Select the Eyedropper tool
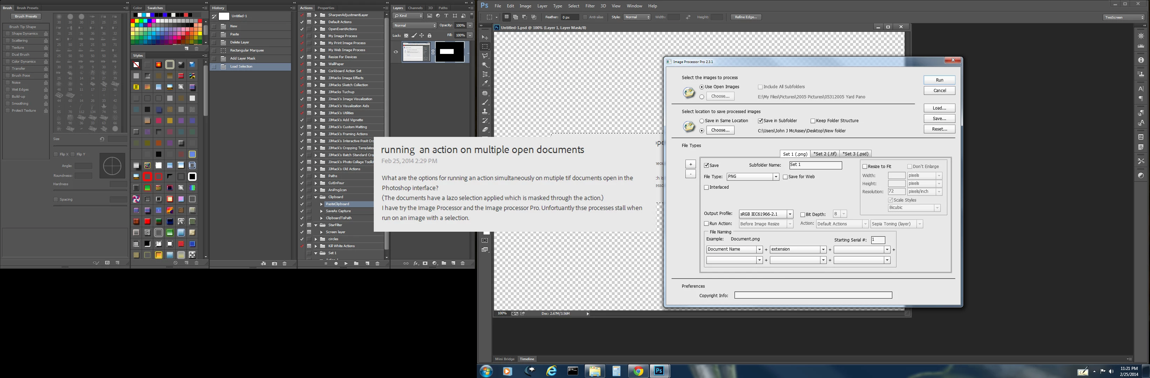This screenshot has height=378, width=1150. (485, 83)
